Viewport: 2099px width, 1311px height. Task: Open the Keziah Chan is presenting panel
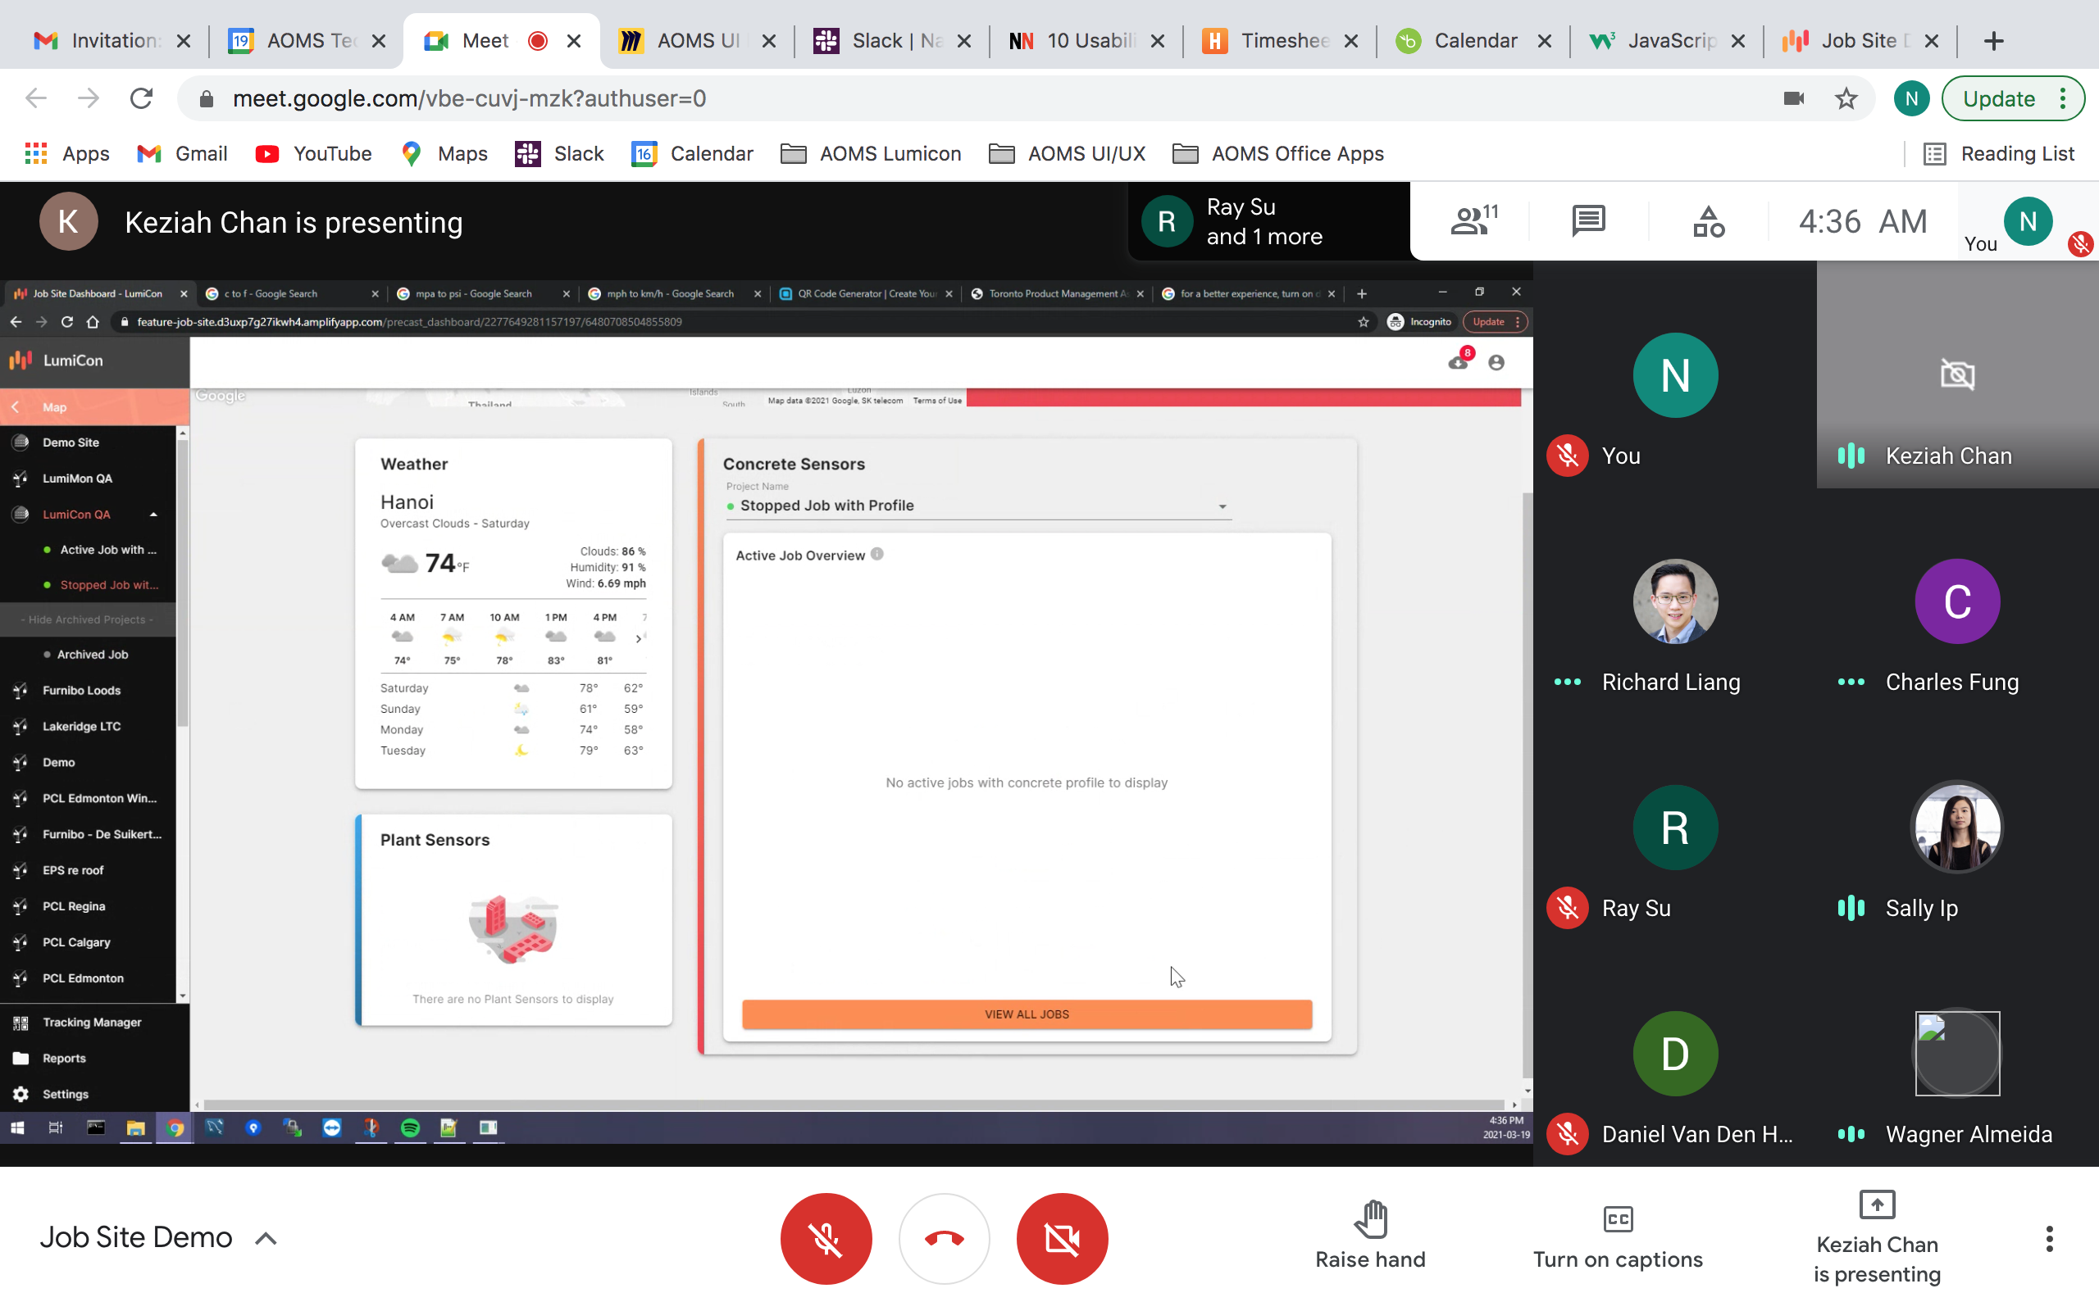(x=1877, y=1238)
